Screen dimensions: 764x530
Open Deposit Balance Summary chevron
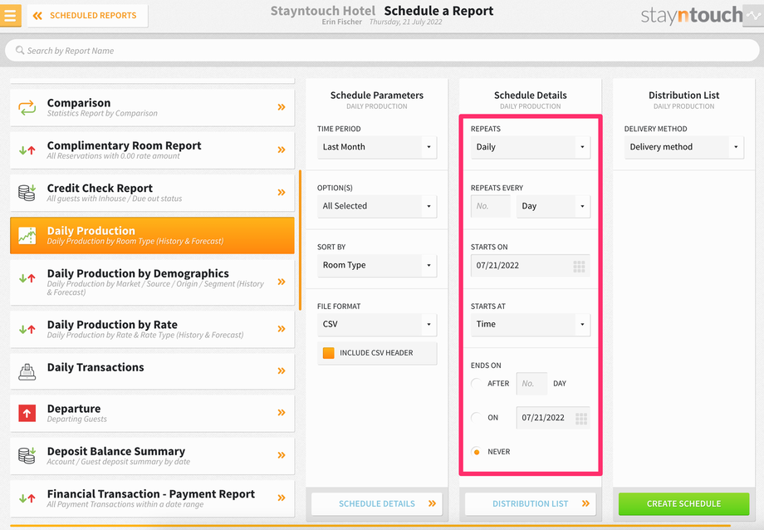(x=282, y=455)
